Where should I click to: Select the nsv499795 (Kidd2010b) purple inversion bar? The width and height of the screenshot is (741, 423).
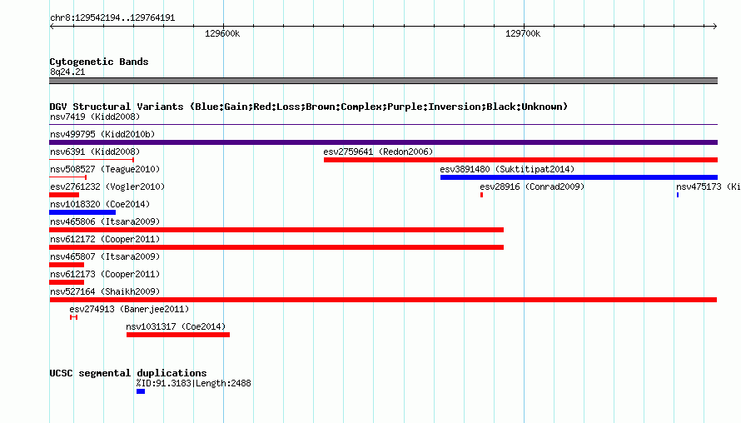coord(383,142)
